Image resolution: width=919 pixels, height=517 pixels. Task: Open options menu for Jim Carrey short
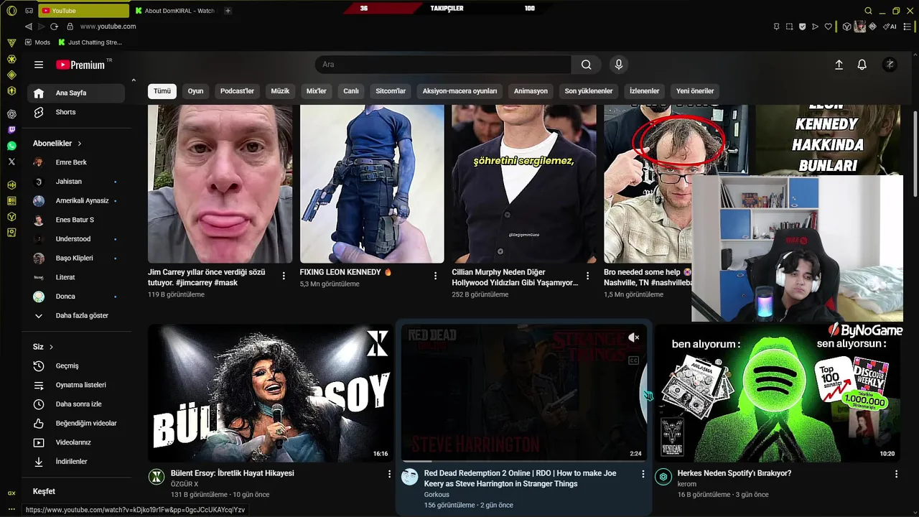[x=284, y=276]
